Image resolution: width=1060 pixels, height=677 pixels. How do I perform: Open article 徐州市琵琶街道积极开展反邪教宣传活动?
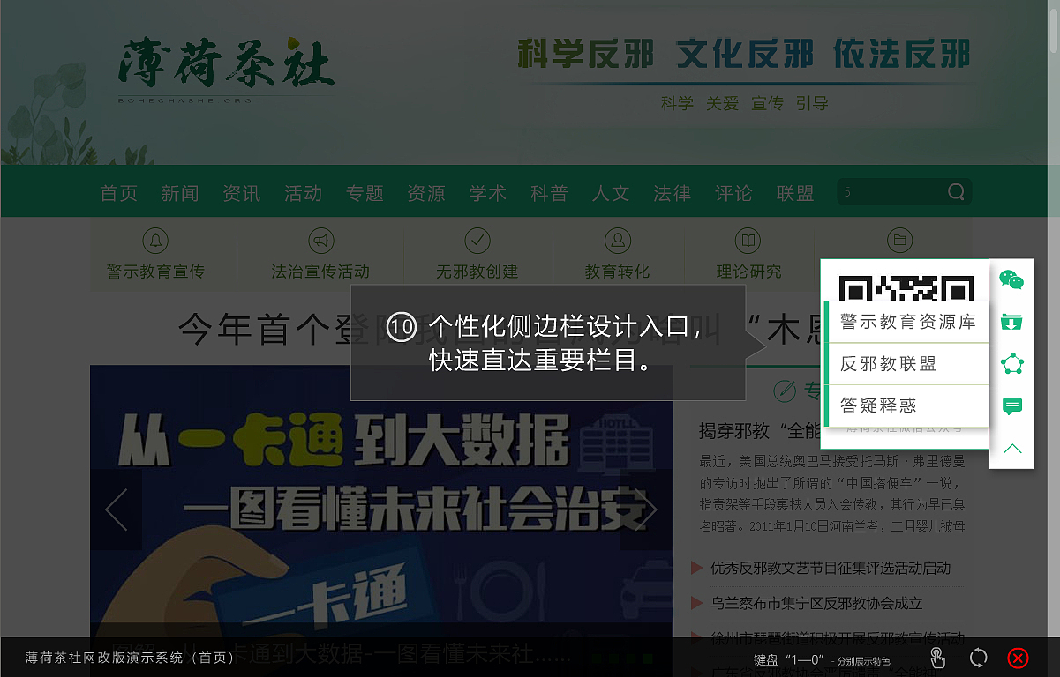pos(838,638)
